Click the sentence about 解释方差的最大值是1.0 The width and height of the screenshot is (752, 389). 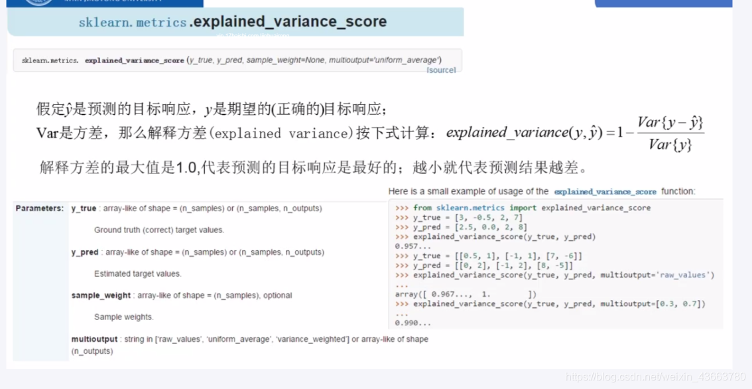(314, 167)
